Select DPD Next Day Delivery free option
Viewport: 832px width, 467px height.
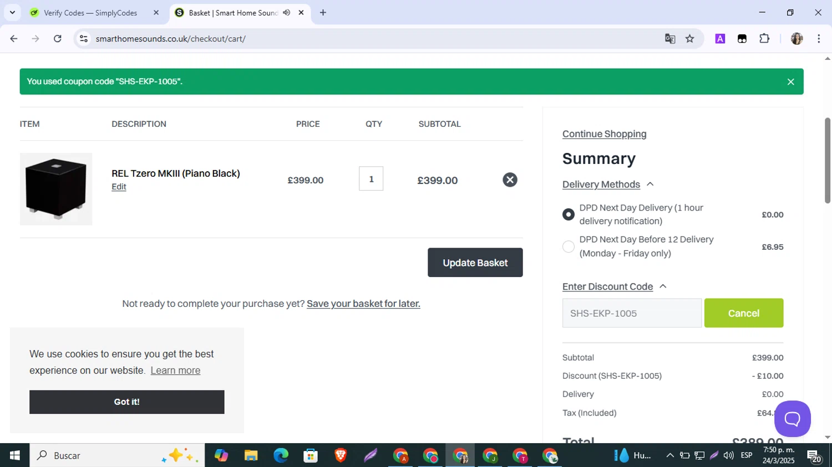(x=569, y=214)
